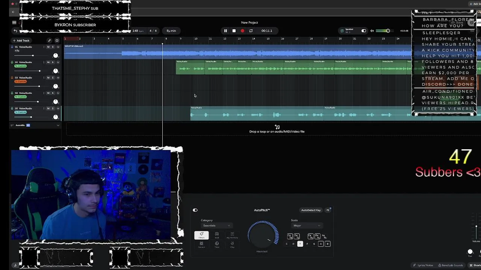Open Lyrics/Notes in bottom bar
Image resolution: width=481 pixels, height=270 pixels.
point(423,265)
